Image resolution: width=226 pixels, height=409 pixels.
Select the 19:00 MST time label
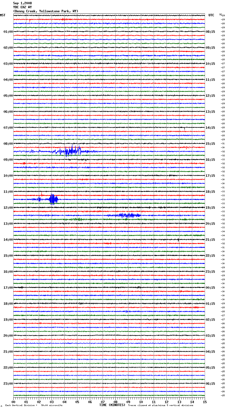coord(8,320)
